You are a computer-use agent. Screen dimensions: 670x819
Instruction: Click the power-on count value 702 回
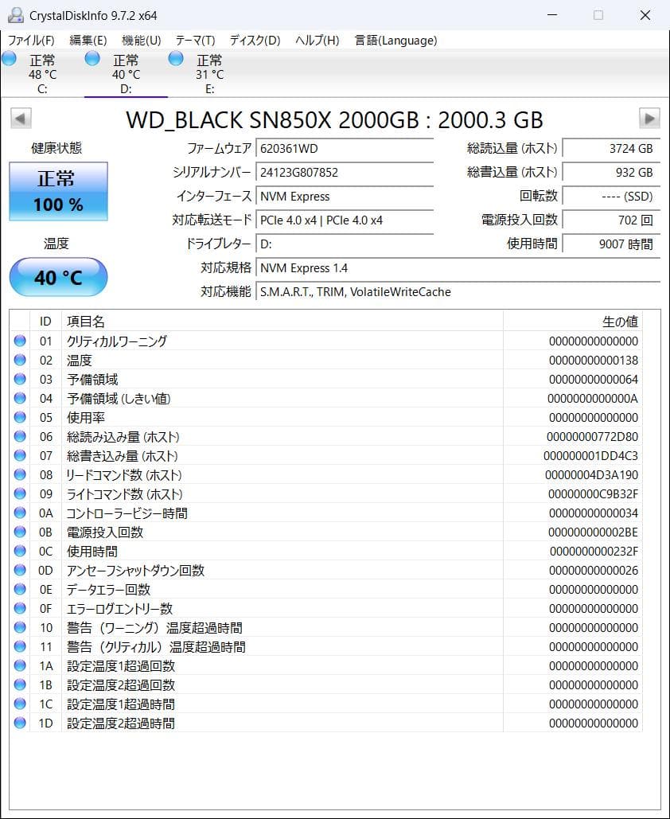[x=611, y=220]
